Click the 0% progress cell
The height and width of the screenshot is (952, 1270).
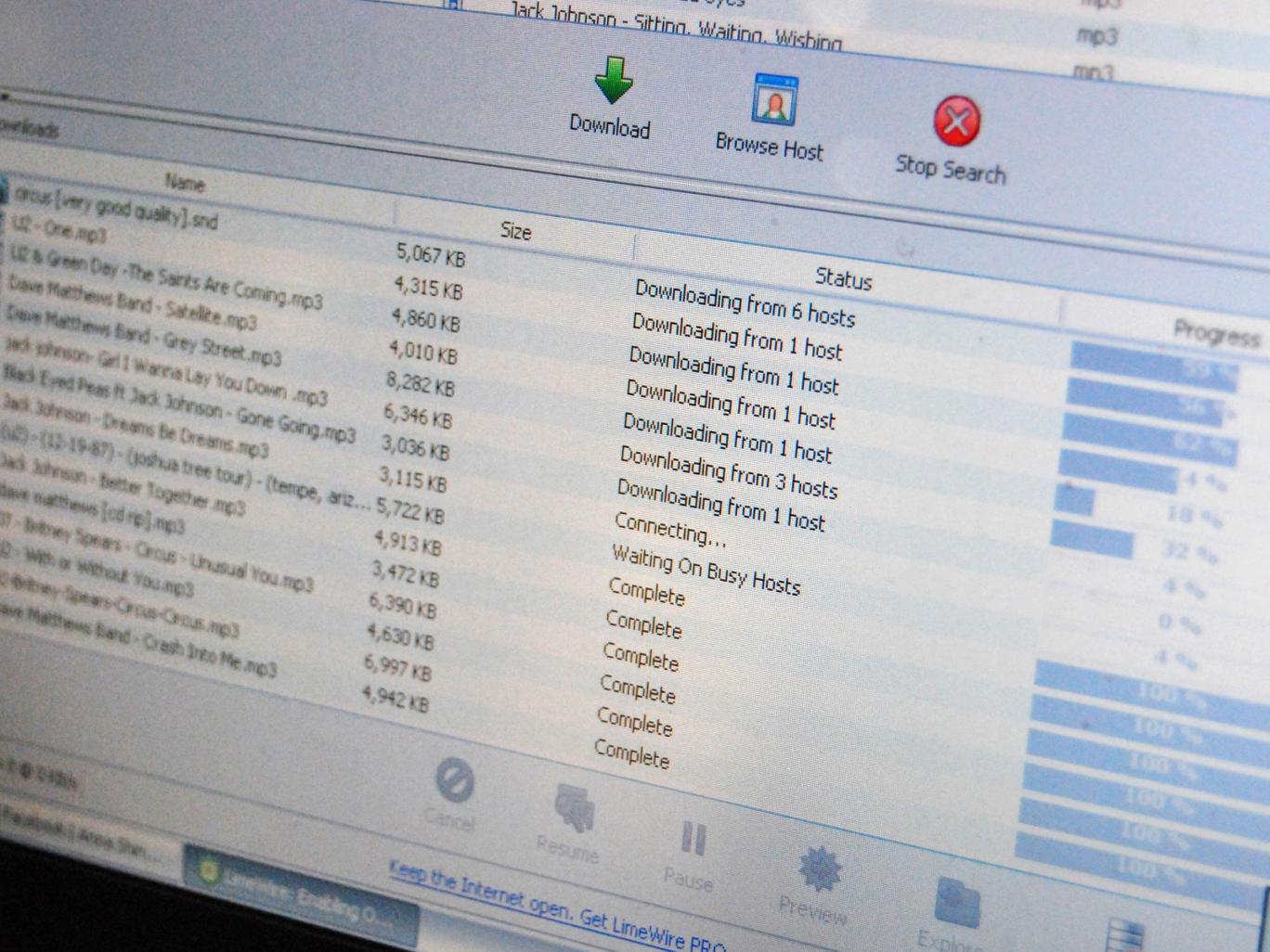click(1179, 624)
